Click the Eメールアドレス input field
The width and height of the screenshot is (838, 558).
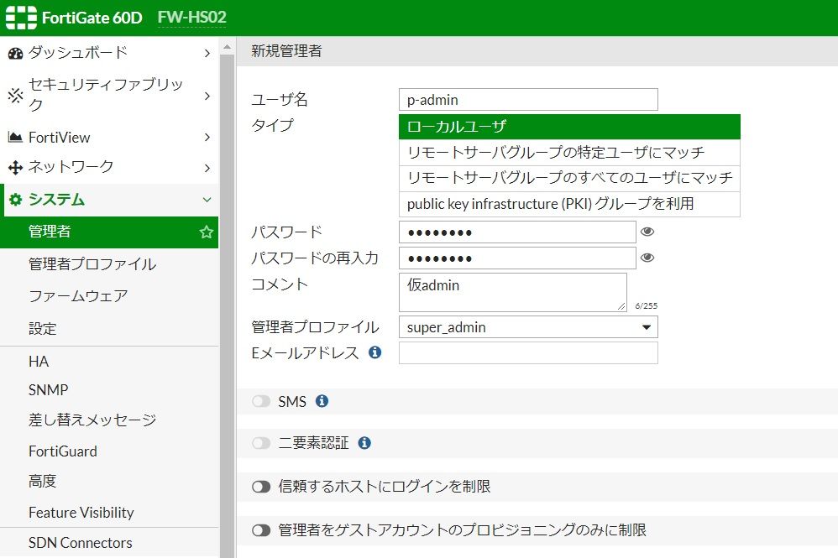coord(528,353)
